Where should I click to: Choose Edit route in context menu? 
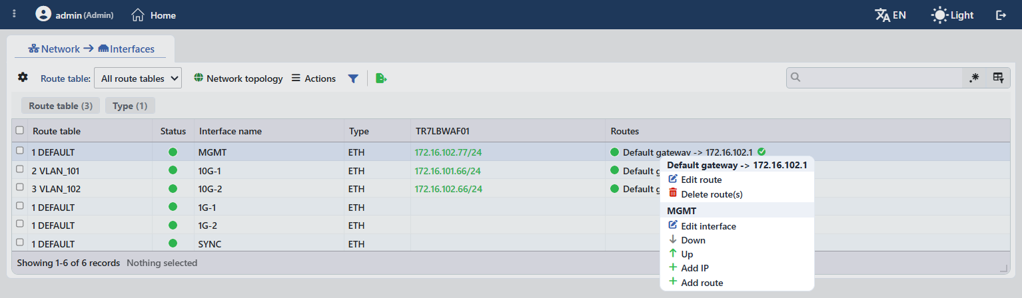pyautogui.click(x=737, y=180)
